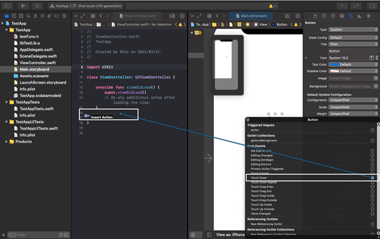Expand the Products group
This screenshot has height=239, width=380.
click(6, 142)
